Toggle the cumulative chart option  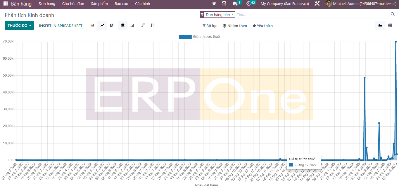(x=132, y=26)
